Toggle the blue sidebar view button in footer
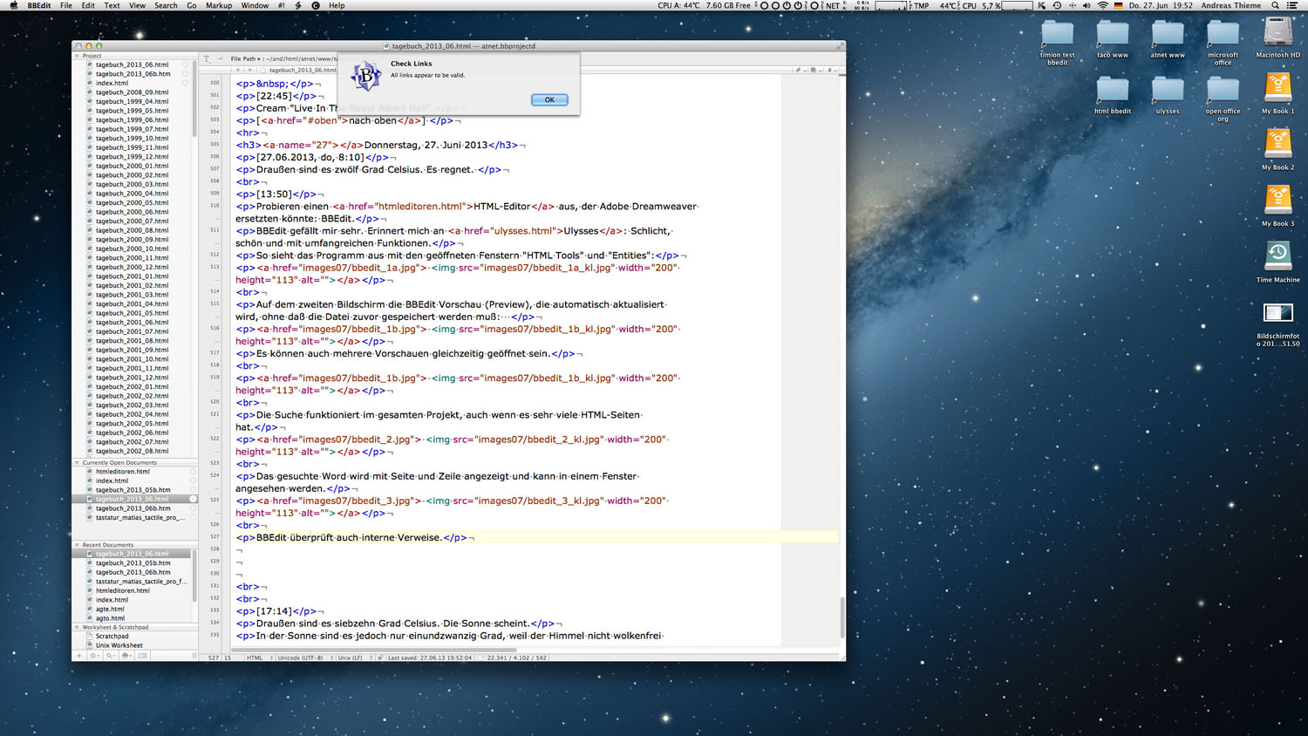 [143, 656]
